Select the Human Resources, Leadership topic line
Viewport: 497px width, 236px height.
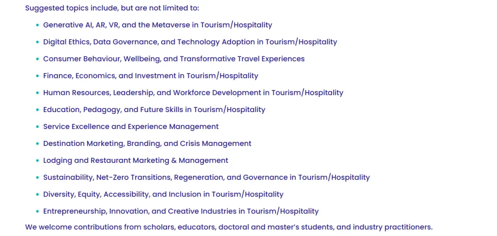(x=193, y=93)
